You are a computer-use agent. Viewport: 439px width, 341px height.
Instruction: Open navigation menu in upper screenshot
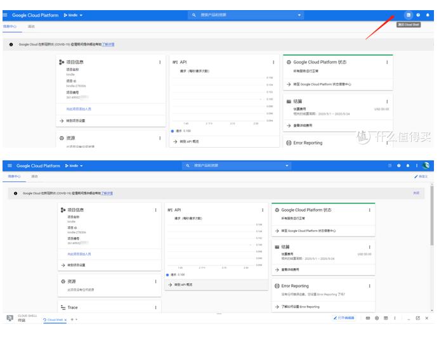coord(5,15)
